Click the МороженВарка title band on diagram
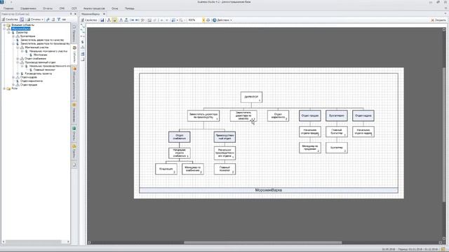Viewport: 449px width, 252px height. (269, 190)
